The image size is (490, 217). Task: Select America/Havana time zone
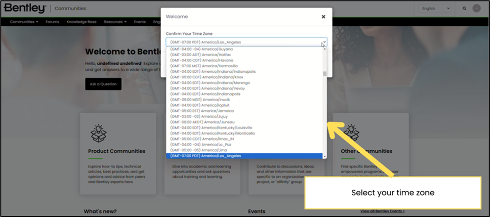click(x=244, y=60)
